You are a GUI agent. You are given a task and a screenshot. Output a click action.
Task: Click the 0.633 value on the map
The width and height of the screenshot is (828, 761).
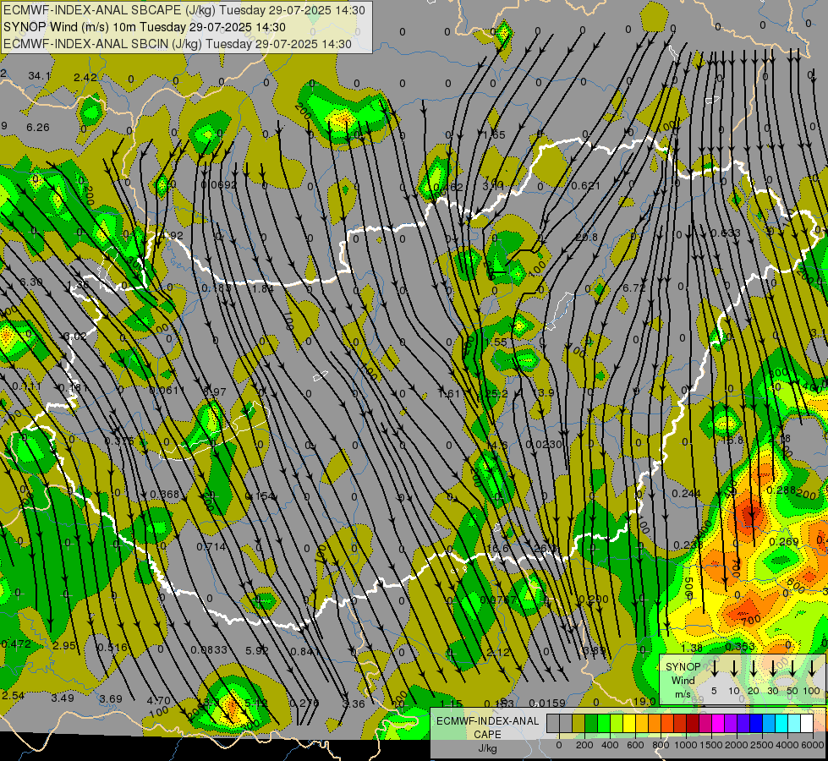tap(725, 233)
